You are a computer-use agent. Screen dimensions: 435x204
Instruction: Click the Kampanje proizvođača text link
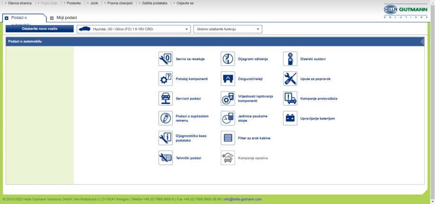[319, 98]
